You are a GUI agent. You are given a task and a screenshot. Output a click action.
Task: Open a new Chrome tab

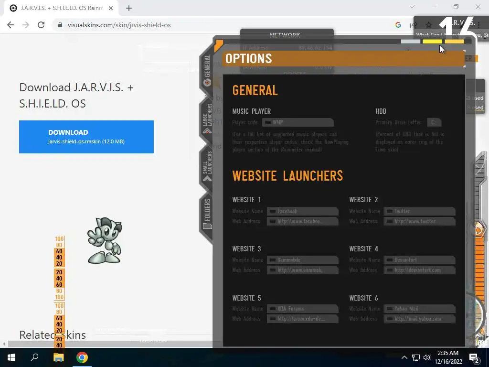point(129,8)
